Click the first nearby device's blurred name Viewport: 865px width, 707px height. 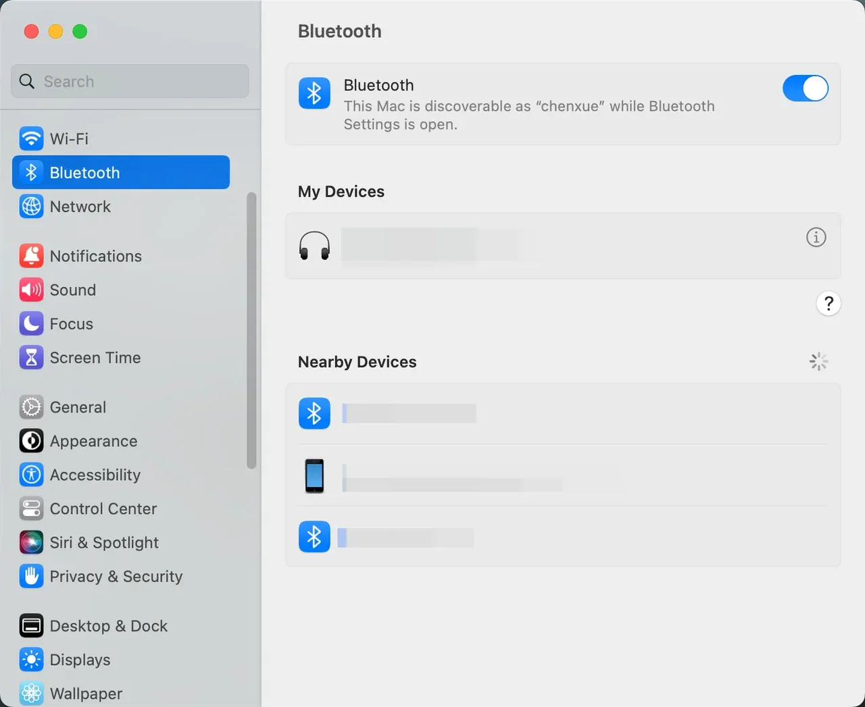tap(409, 413)
